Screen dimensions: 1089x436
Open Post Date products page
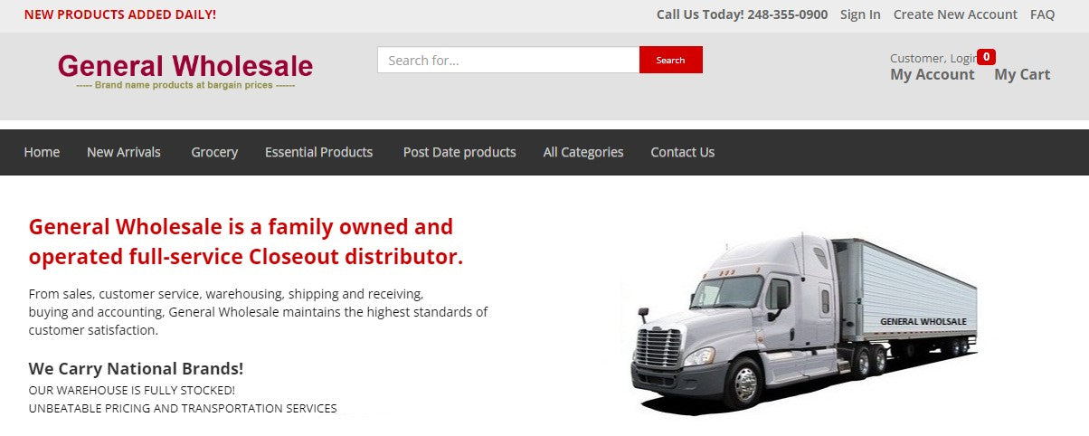pos(459,152)
